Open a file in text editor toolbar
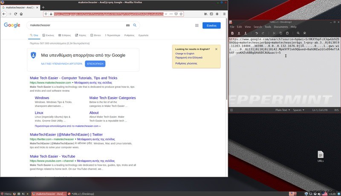This screenshot has width=341, height=196. 239,33
